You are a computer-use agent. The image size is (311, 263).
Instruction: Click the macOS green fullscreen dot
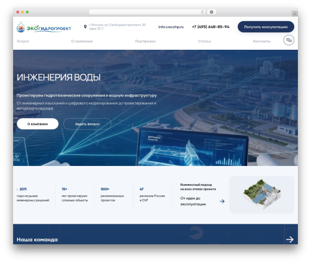27,12
